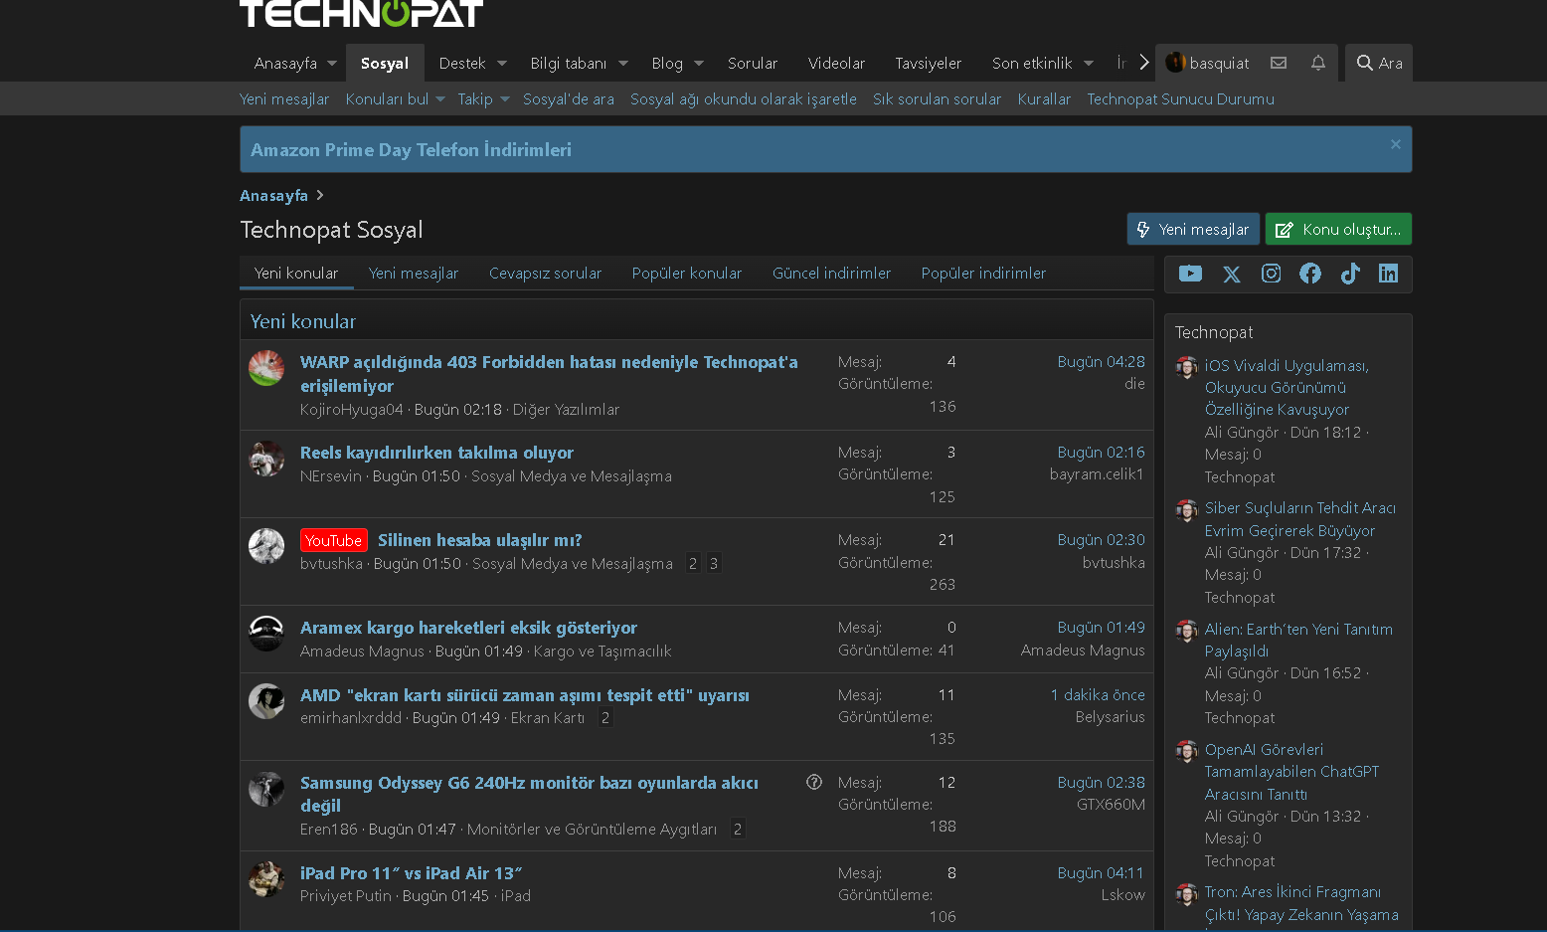This screenshot has width=1547, height=932.
Task: Open the Technopat TikTok icon
Action: [1350, 274]
